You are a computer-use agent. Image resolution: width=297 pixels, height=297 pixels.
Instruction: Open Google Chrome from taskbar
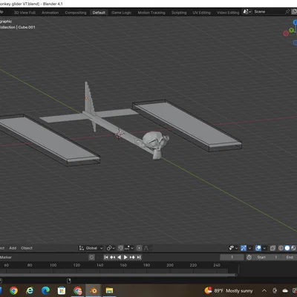click(x=13, y=290)
